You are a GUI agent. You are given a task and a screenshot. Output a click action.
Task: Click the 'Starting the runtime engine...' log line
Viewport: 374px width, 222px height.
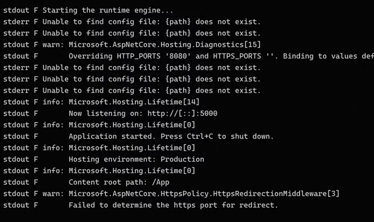click(x=108, y=10)
